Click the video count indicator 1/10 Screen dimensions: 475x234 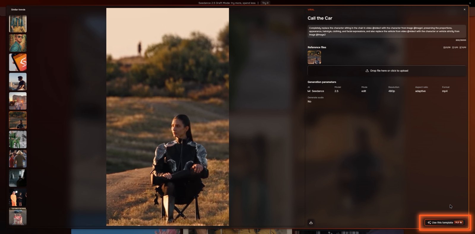point(455,48)
